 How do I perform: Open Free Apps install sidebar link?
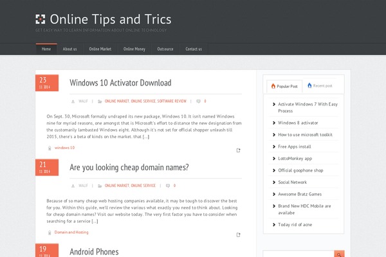point(295,146)
